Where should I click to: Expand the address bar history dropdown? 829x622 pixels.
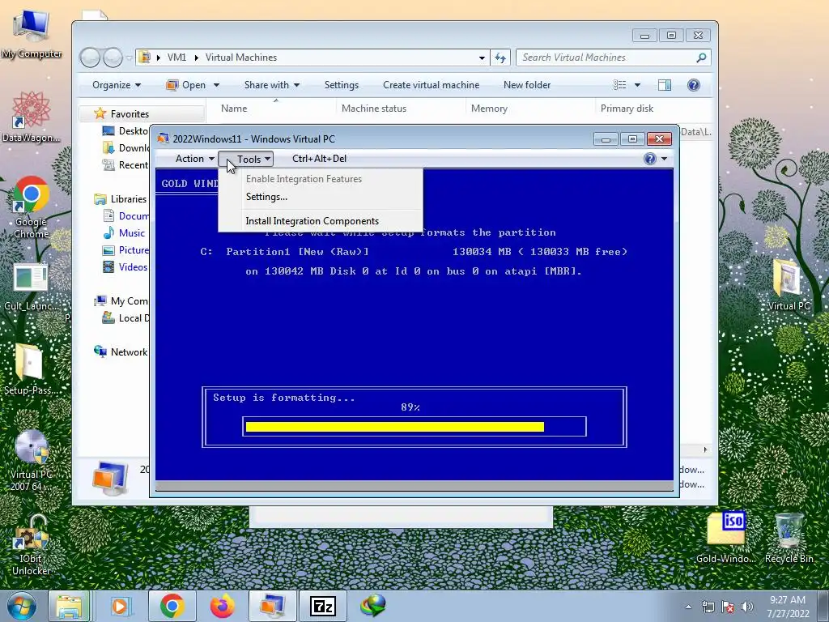click(482, 58)
